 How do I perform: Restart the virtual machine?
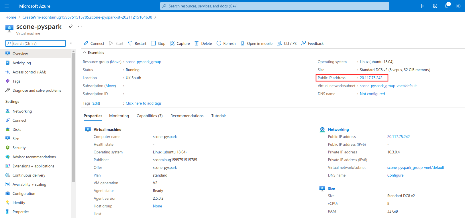point(137,43)
